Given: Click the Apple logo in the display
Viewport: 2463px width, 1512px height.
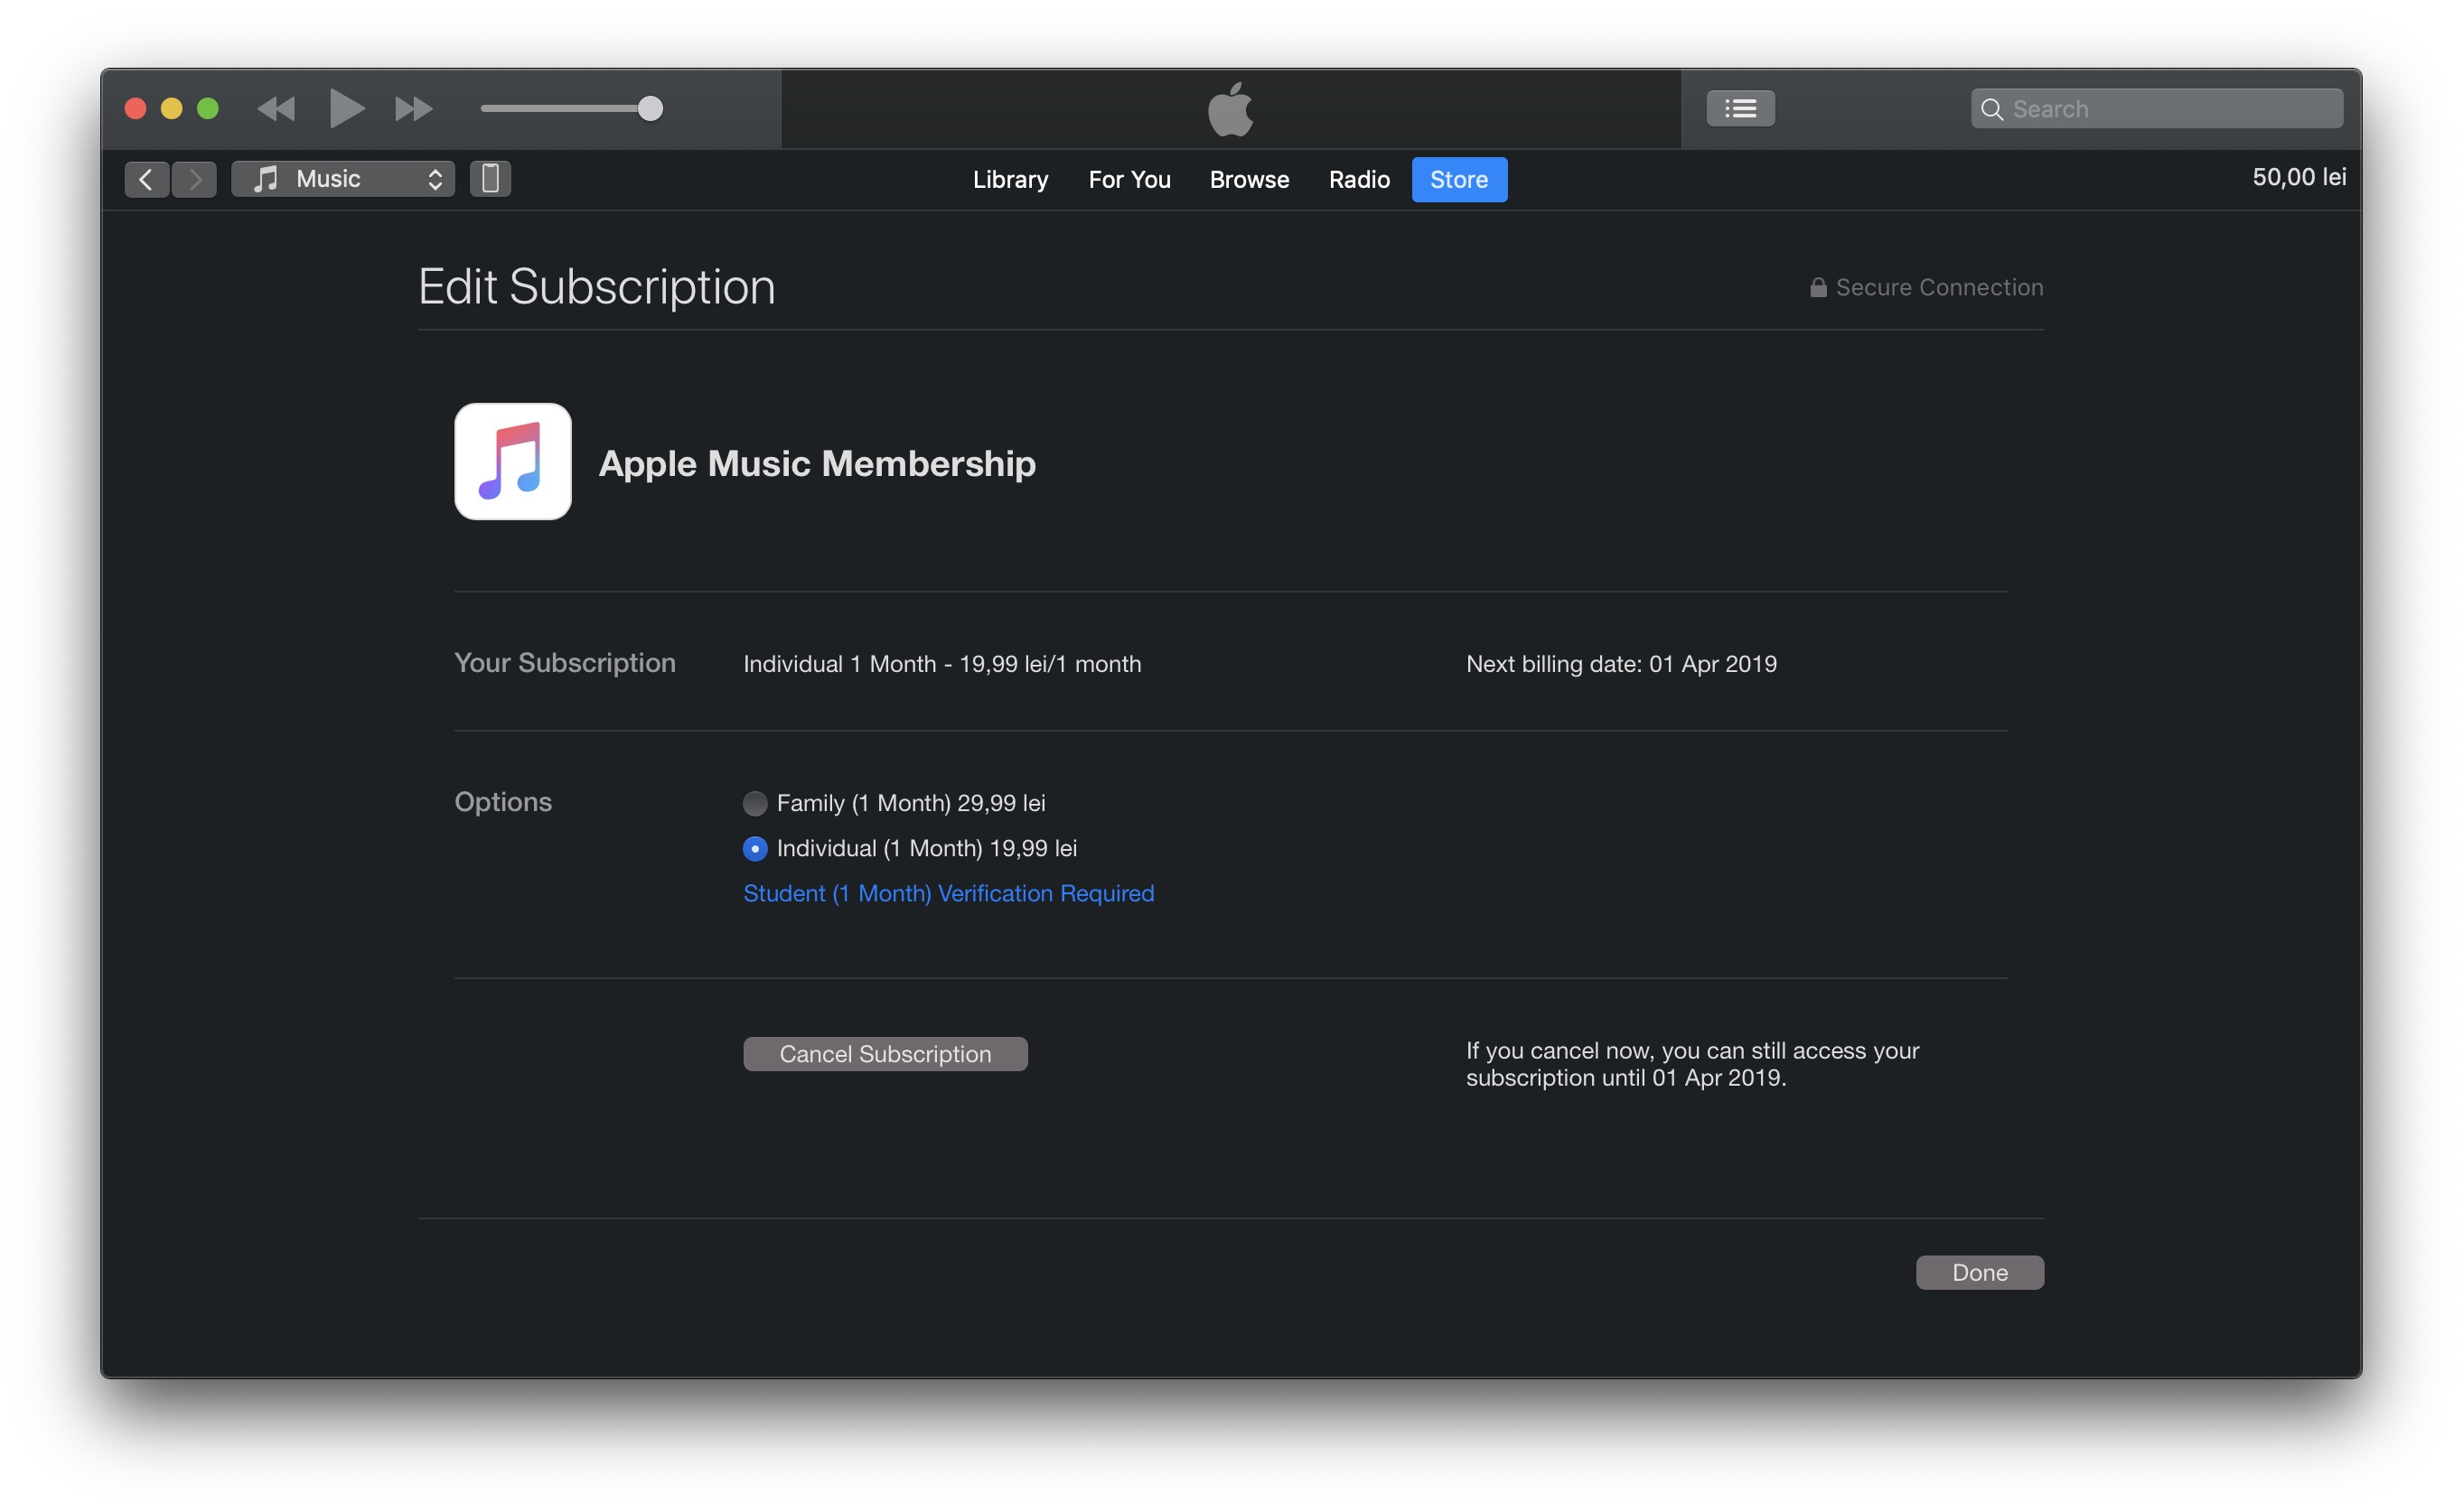Looking at the screenshot, I should (x=1230, y=108).
